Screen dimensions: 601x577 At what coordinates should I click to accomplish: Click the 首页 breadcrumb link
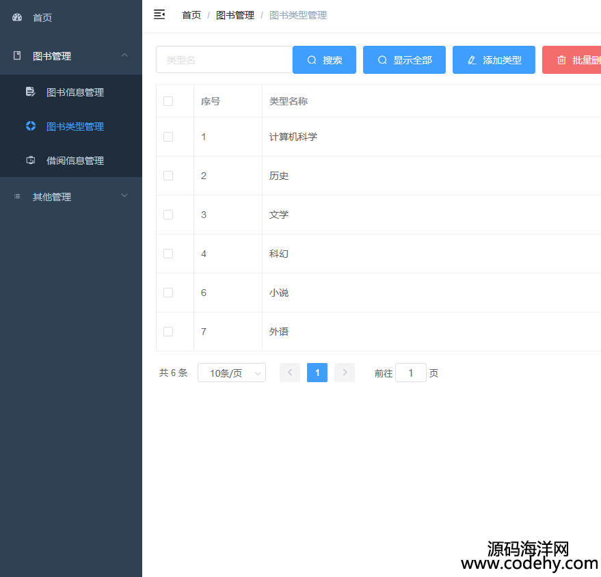click(x=191, y=15)
